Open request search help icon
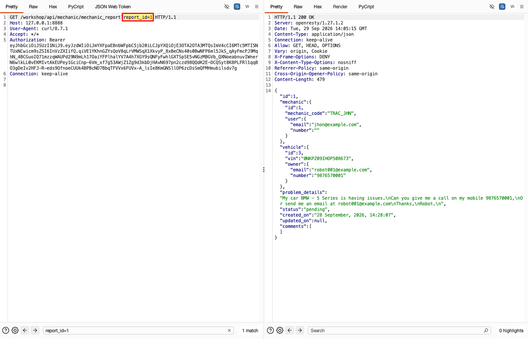Screen dimensions: 528x339 tap(6, 330)
